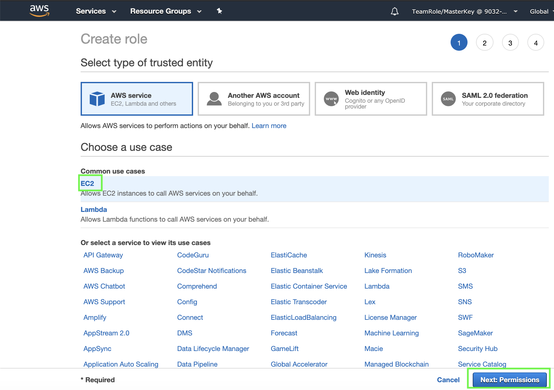Open the Learn more link

pyautogui.click(x=269, y=126)
